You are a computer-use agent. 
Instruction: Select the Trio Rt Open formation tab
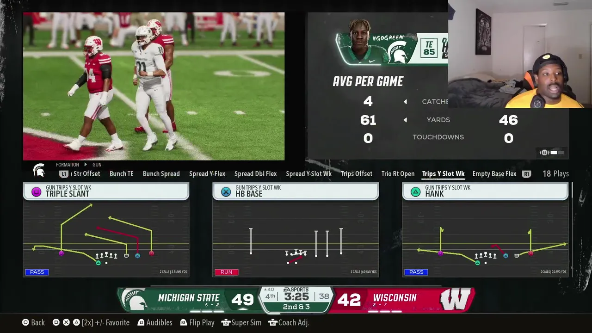tap(398, 174)
